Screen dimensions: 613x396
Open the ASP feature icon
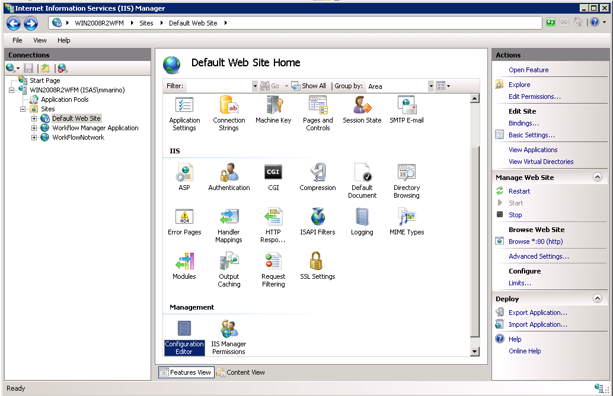184,173
